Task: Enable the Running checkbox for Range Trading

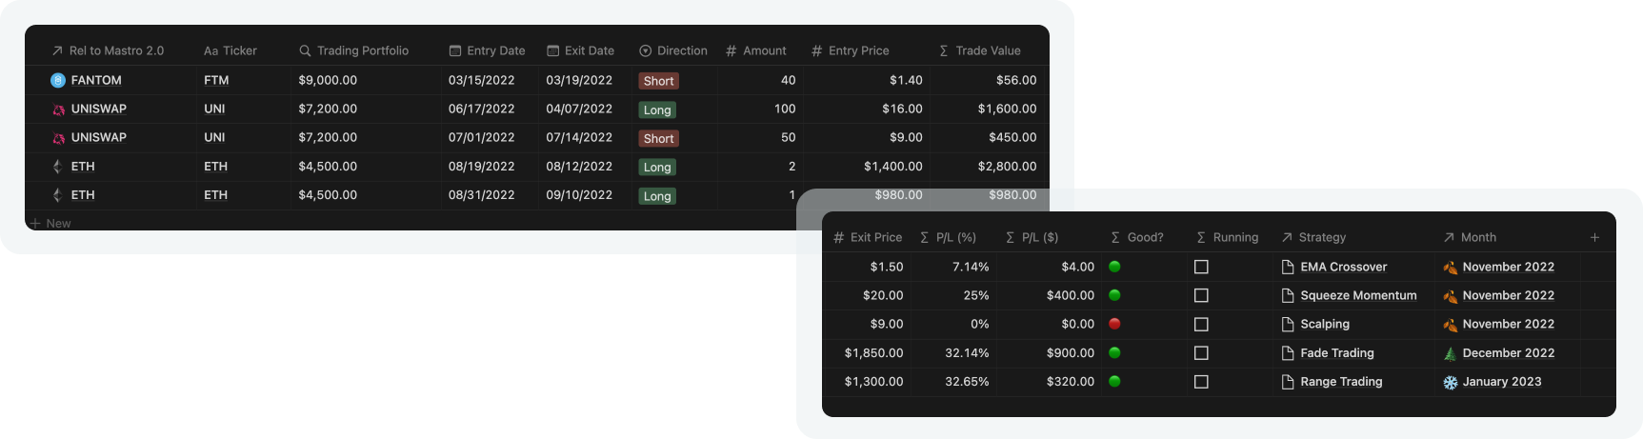Action: (x=1201, y=382)
